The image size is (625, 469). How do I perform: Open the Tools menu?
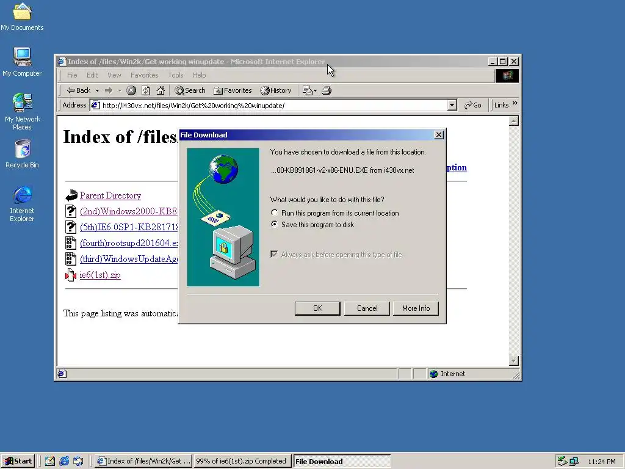click(x=175, y=75)
